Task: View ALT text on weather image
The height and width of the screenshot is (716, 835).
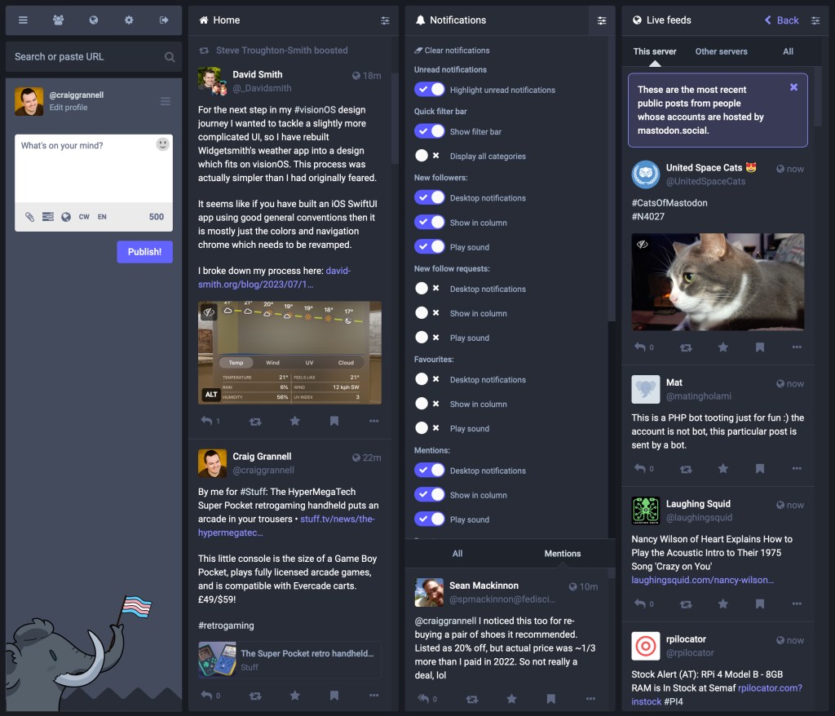Action: [211, 394]
